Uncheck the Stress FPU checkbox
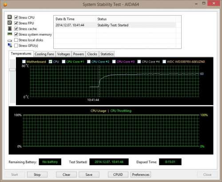222x182 pixels. (16, 23)
